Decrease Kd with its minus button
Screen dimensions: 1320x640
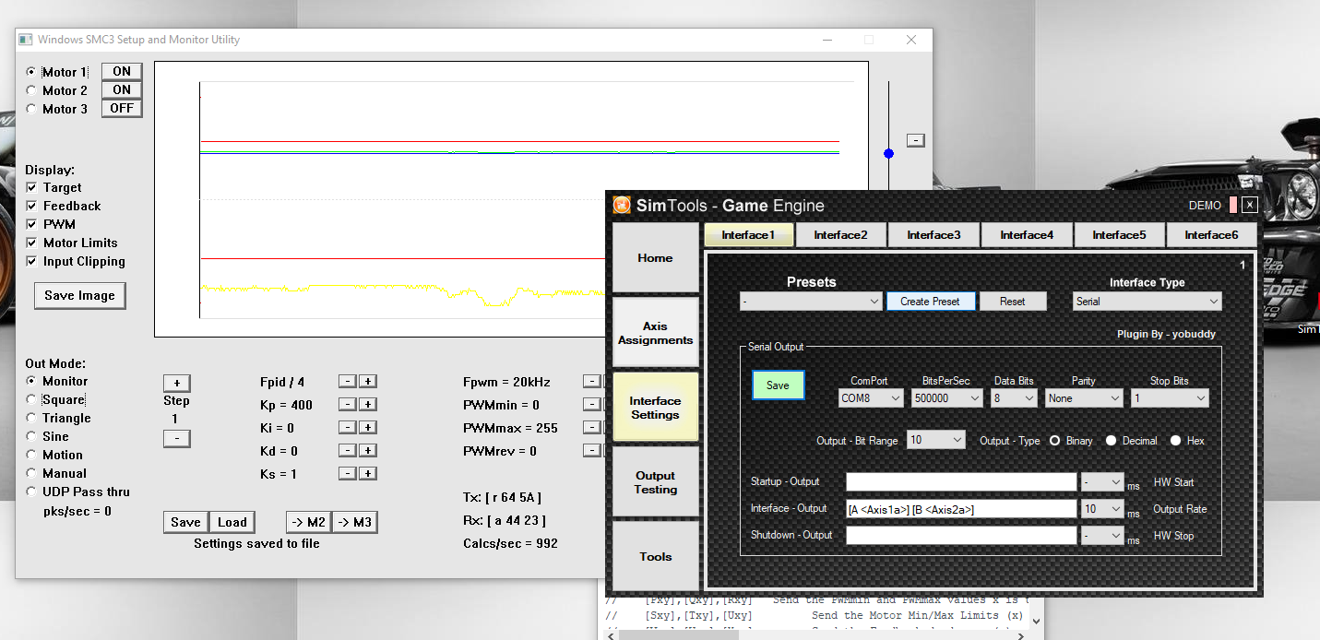click(347, 450)
